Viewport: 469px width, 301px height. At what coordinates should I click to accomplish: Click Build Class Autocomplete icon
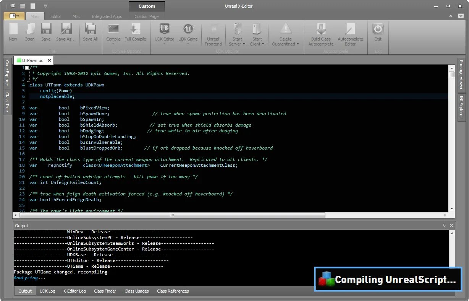pyautogui.click(x=321, y=29)
